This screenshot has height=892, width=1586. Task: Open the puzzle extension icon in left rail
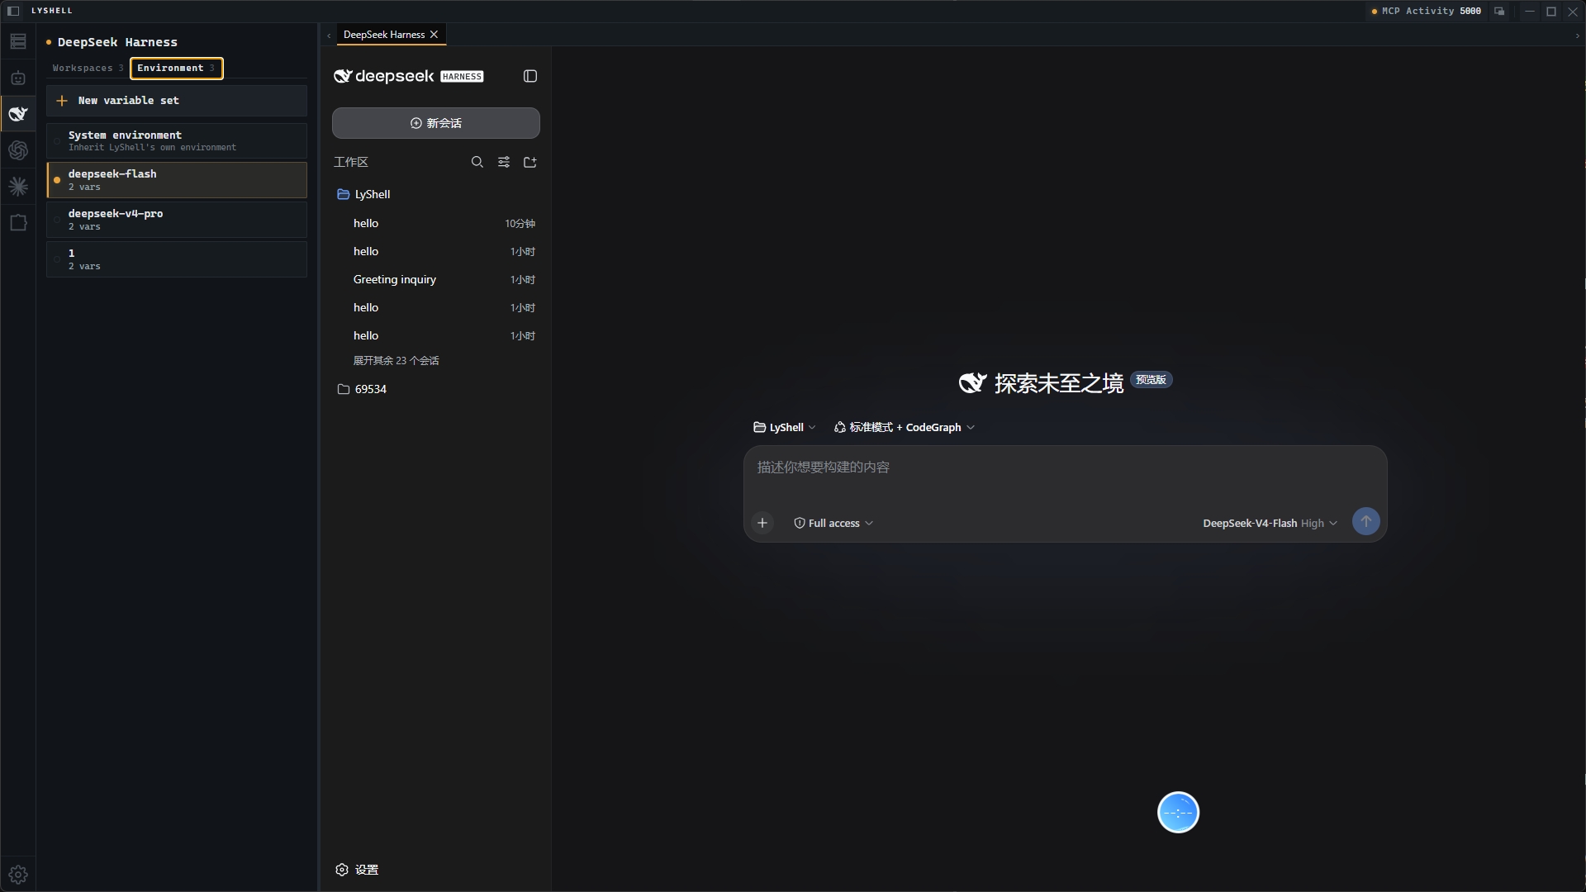click(x=18, y=223)
